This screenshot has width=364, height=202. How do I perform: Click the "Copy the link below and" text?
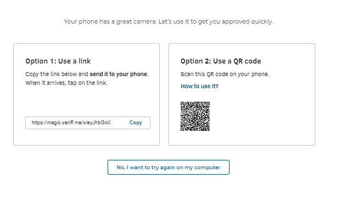pyautogui.click(x=57, y=74)
